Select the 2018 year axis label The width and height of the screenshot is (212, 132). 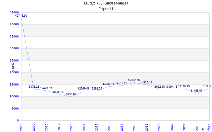coord(134,127)
